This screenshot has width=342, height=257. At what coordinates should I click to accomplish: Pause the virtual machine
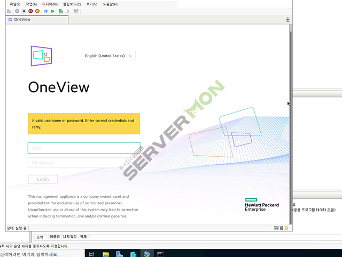46,11
